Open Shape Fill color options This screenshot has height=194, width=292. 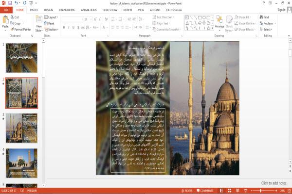243,17
